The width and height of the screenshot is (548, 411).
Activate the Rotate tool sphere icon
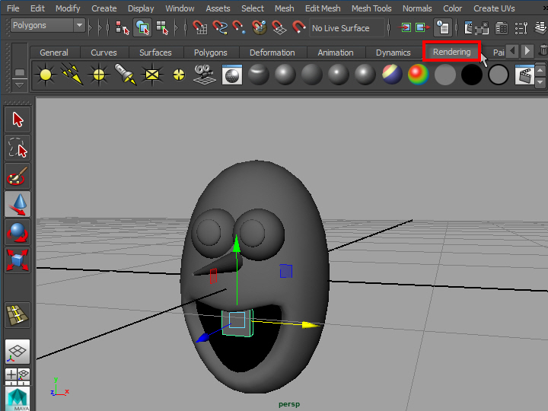pyautogui.click(x=18, y=232)
